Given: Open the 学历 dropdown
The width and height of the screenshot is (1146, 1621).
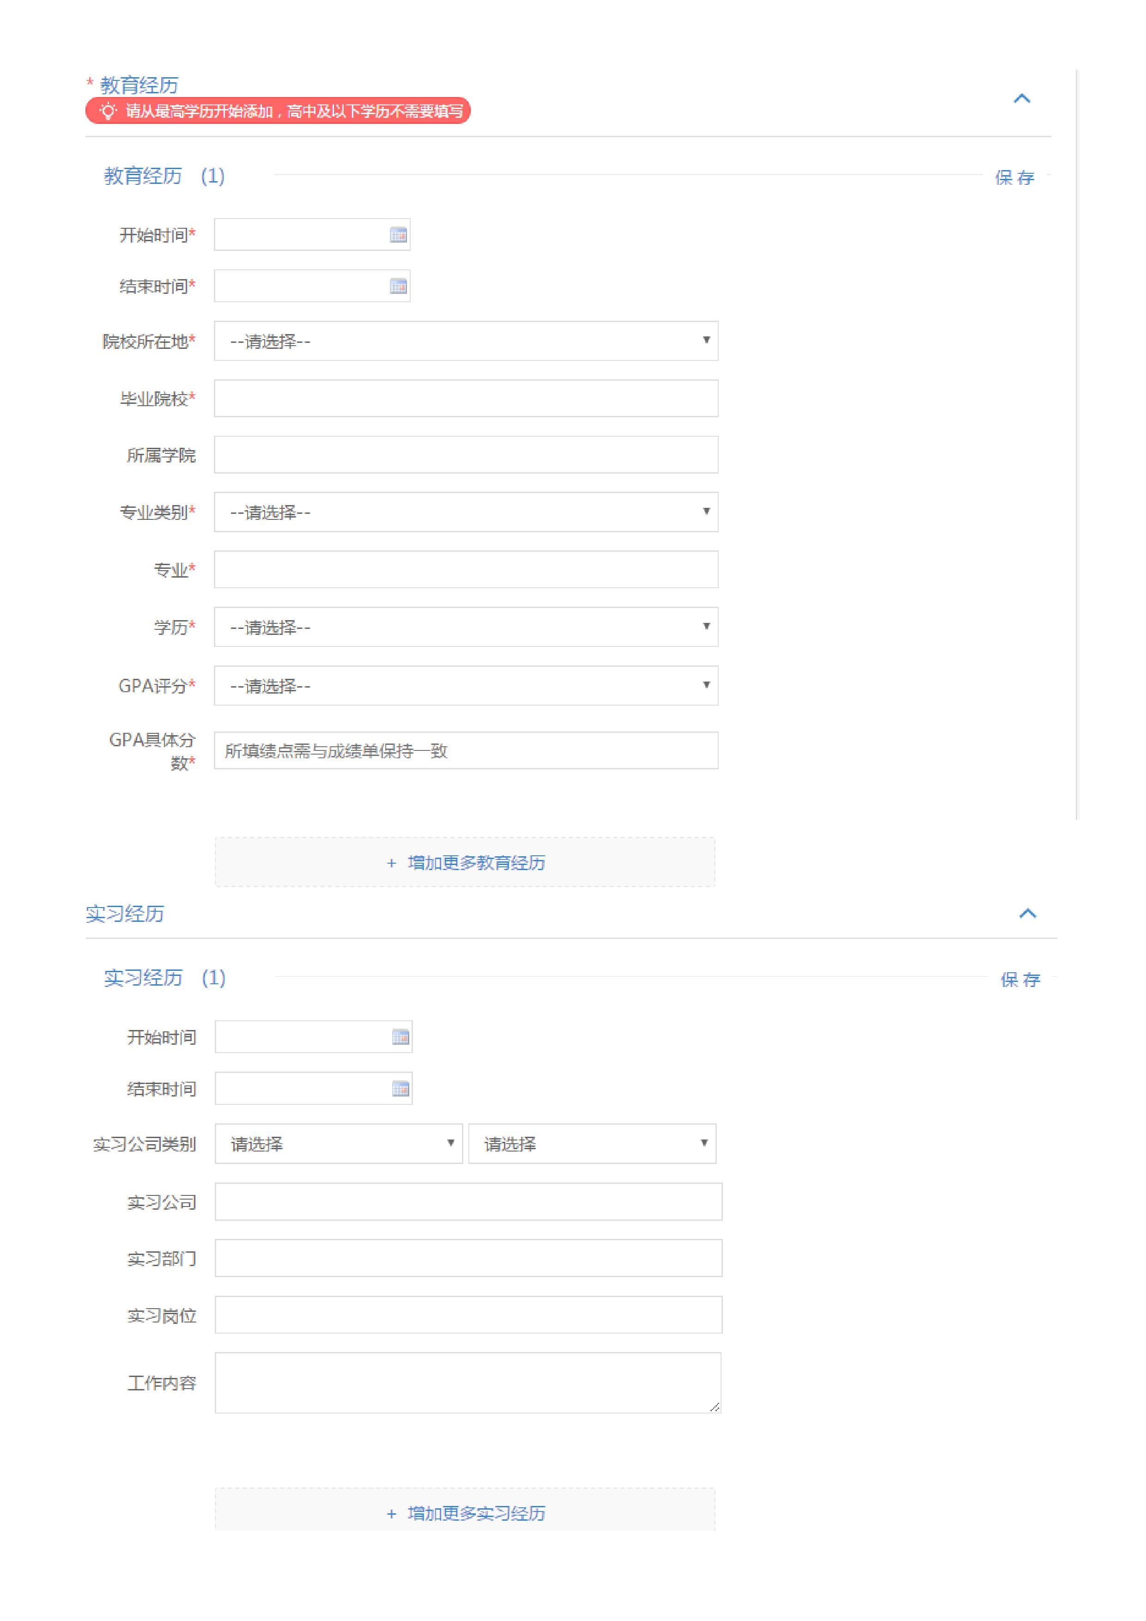Looking at the screenshot, I should 467,627.
